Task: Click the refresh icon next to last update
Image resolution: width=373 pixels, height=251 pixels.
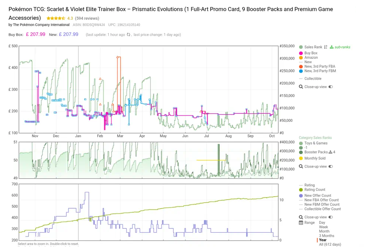Action: click(129, 35)
